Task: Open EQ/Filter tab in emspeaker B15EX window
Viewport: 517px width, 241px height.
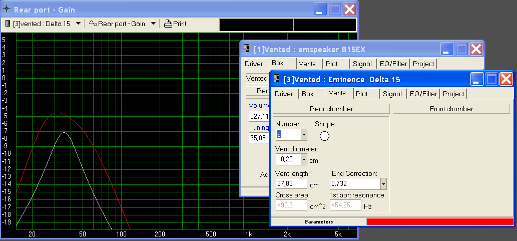Action: tap(393, 64)
